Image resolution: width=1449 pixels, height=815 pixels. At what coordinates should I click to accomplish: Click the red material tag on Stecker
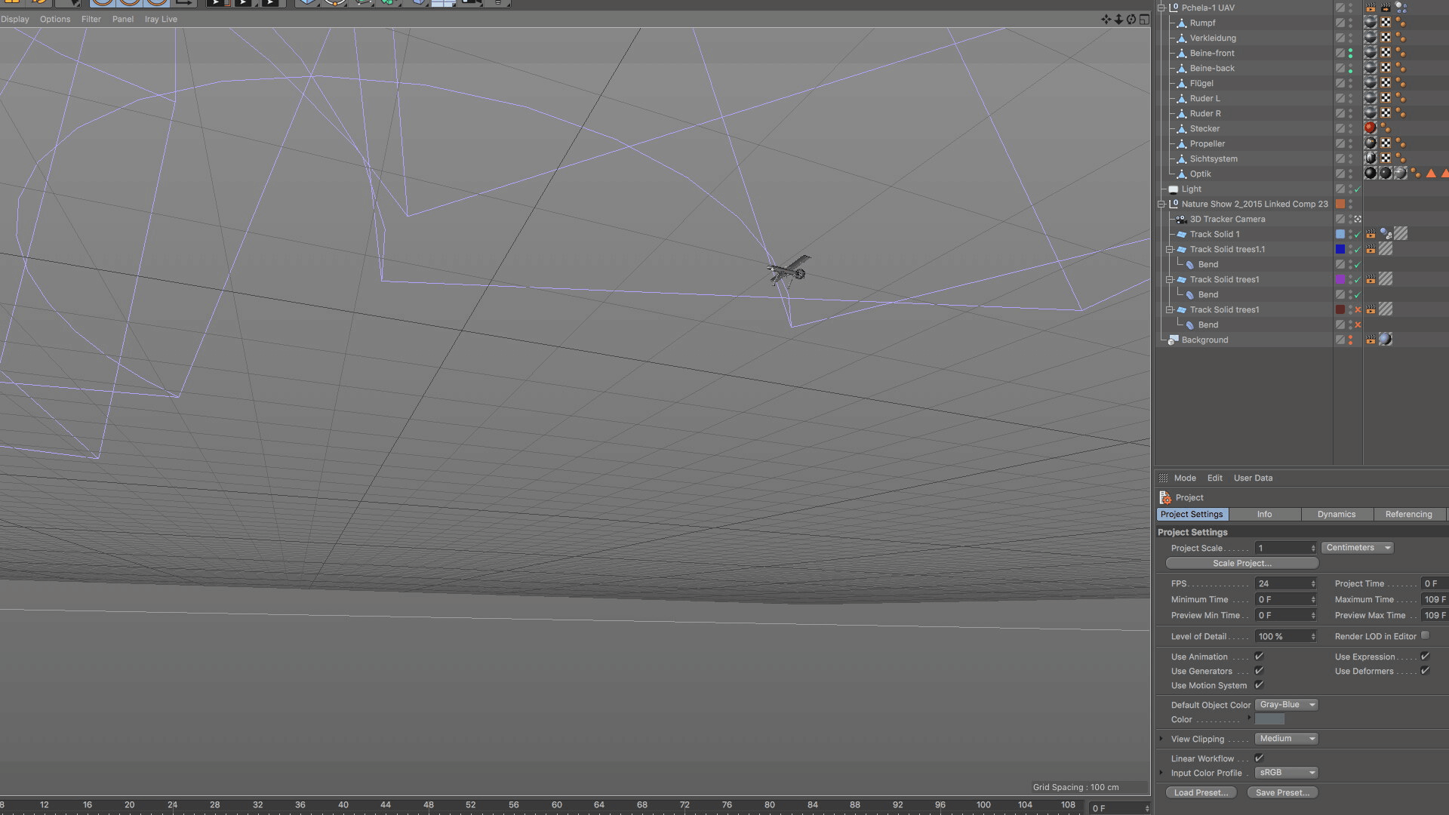[1370, 128]
